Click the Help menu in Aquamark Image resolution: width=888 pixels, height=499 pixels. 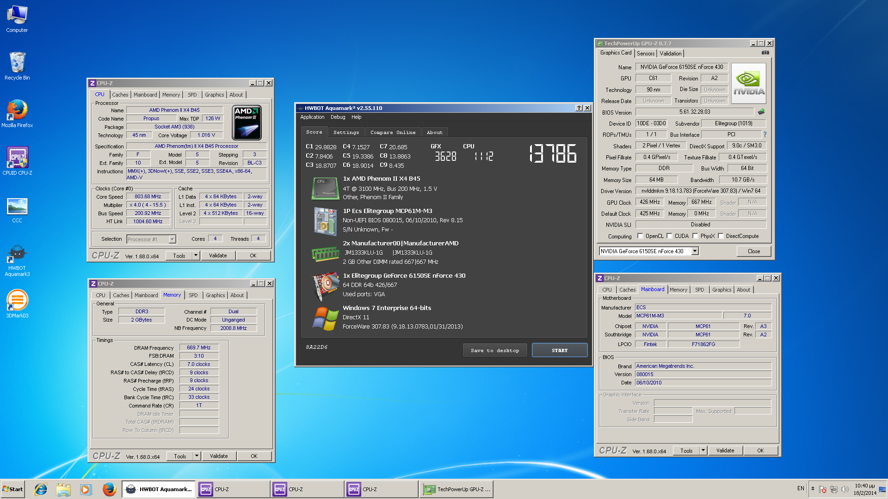click(356, 117)
